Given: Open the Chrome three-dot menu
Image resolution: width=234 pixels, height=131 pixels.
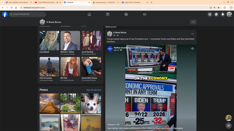Looking at the screenshot, I should (231, 7).
